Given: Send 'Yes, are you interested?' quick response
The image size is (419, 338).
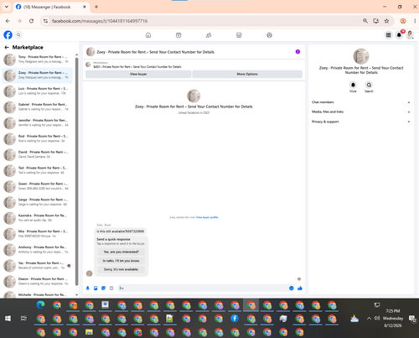Looking at the screenshot, I should 122,252.
